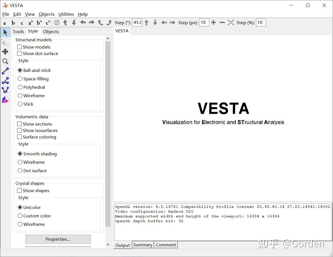Rotate structure downward around x axis
The width and height of the screenshot is (333, 257).
[x=74, y=23]
